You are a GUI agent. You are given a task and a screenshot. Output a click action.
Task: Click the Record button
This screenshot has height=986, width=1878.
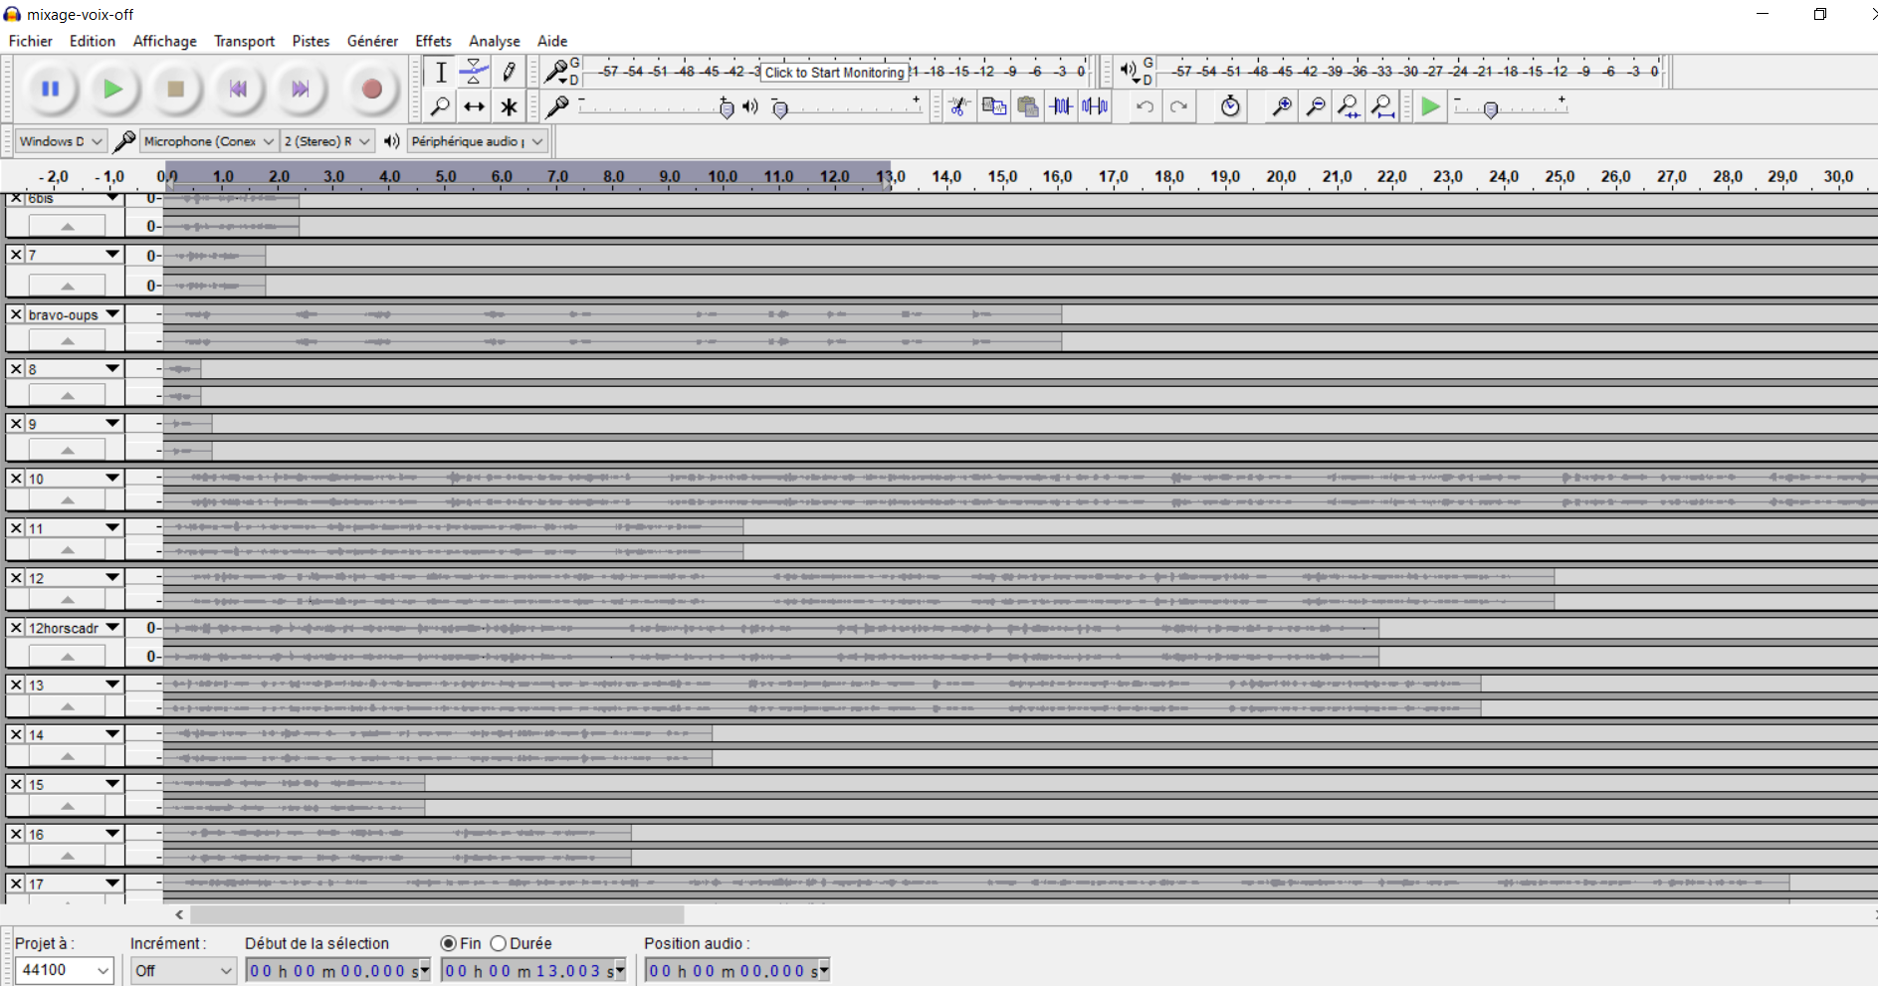click(x=371, y=90)
